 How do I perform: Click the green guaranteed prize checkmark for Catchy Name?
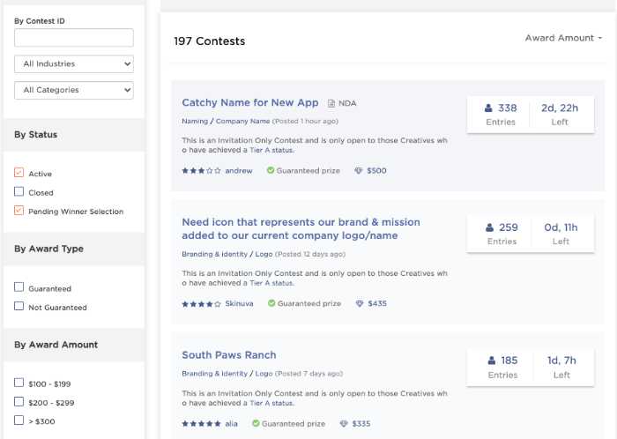pyautogui.click(x=271, y=171)
